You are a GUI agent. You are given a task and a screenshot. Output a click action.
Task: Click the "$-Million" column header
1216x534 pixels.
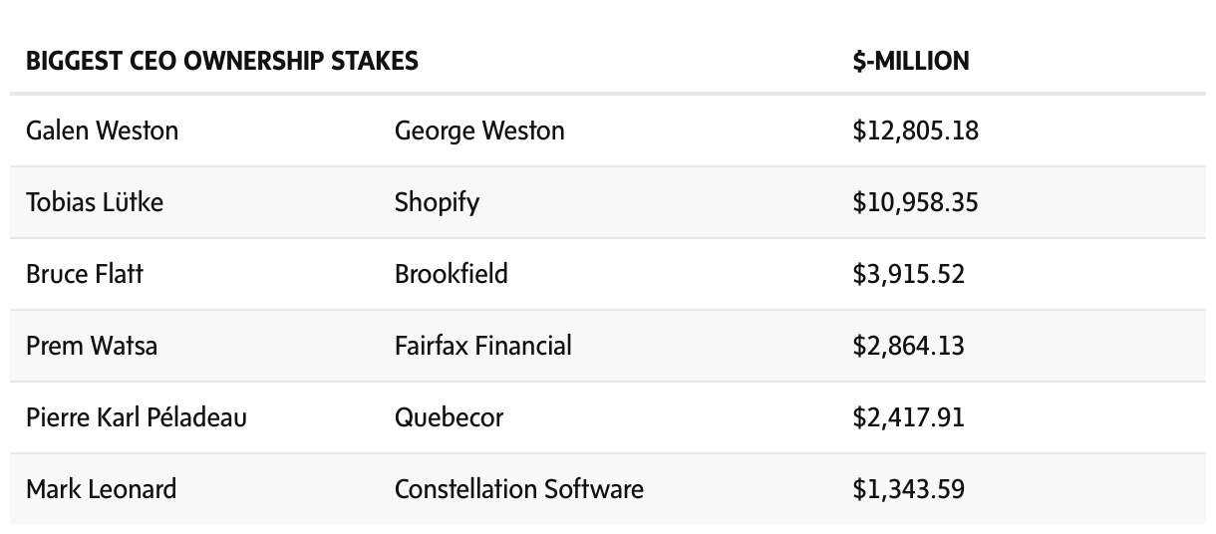(910, 61)
